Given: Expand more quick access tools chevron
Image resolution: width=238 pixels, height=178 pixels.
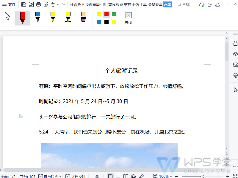Looking at the screenshot, I should point(63,4).
